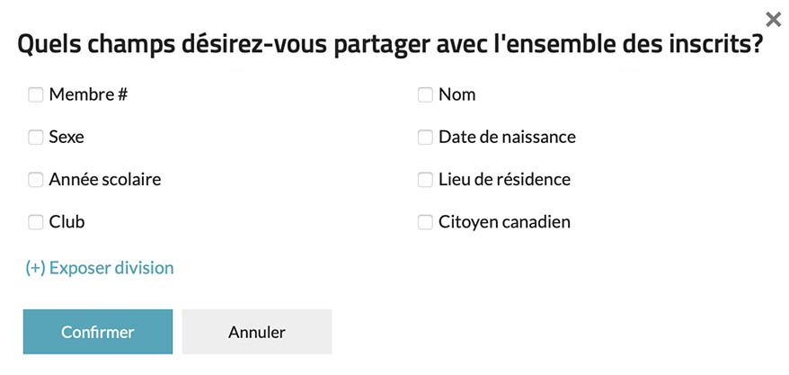Click the Club label text
Screen dimensions: 789x375
pos(67,222)
